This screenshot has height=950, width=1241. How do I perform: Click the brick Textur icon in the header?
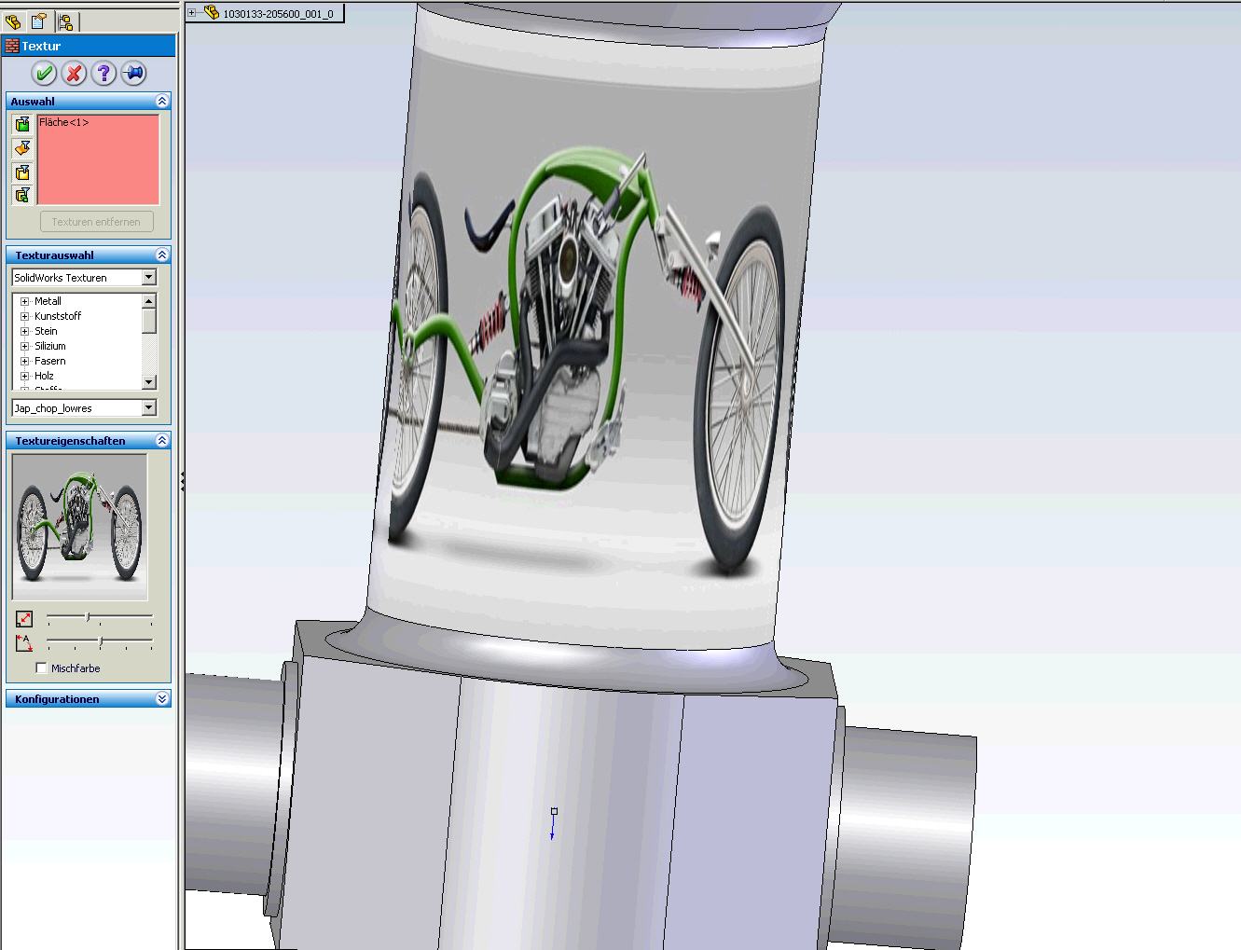pyautogui.click(x=12, y=46)
